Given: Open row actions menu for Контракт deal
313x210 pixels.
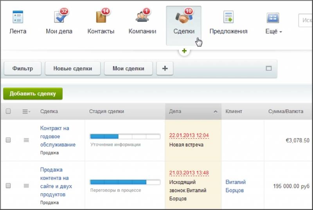Looking at the screenshot, I should pyautogui.click(x=26, y=140).
